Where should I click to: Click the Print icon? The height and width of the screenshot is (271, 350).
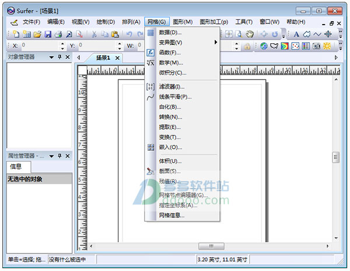[58, 34]
